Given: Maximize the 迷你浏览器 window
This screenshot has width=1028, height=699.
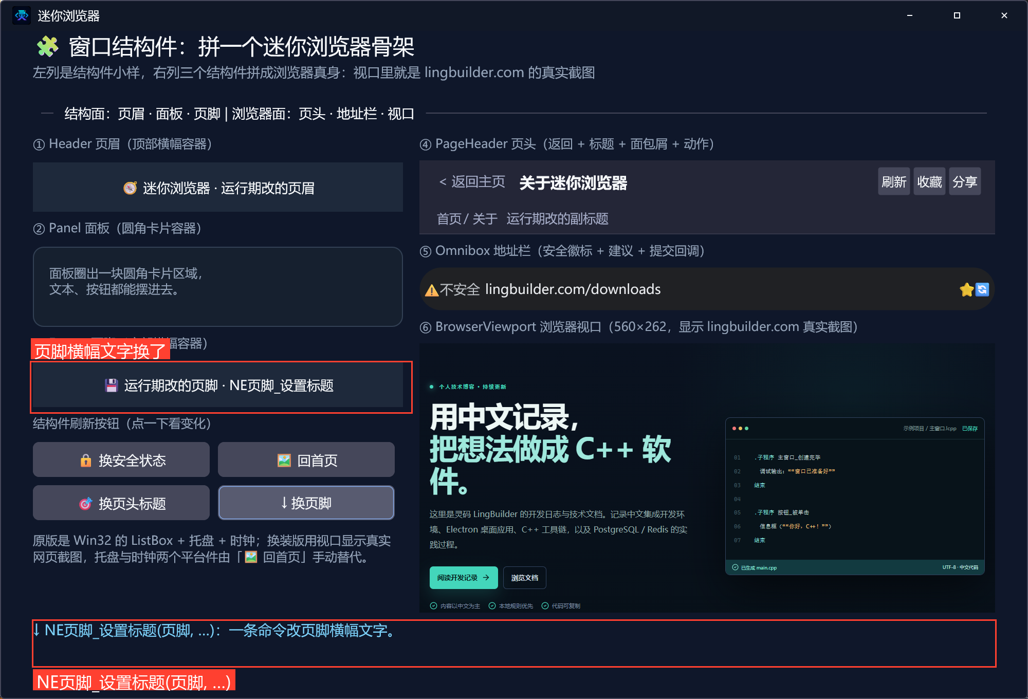Looking at the screenshot, I should (957, 15).
